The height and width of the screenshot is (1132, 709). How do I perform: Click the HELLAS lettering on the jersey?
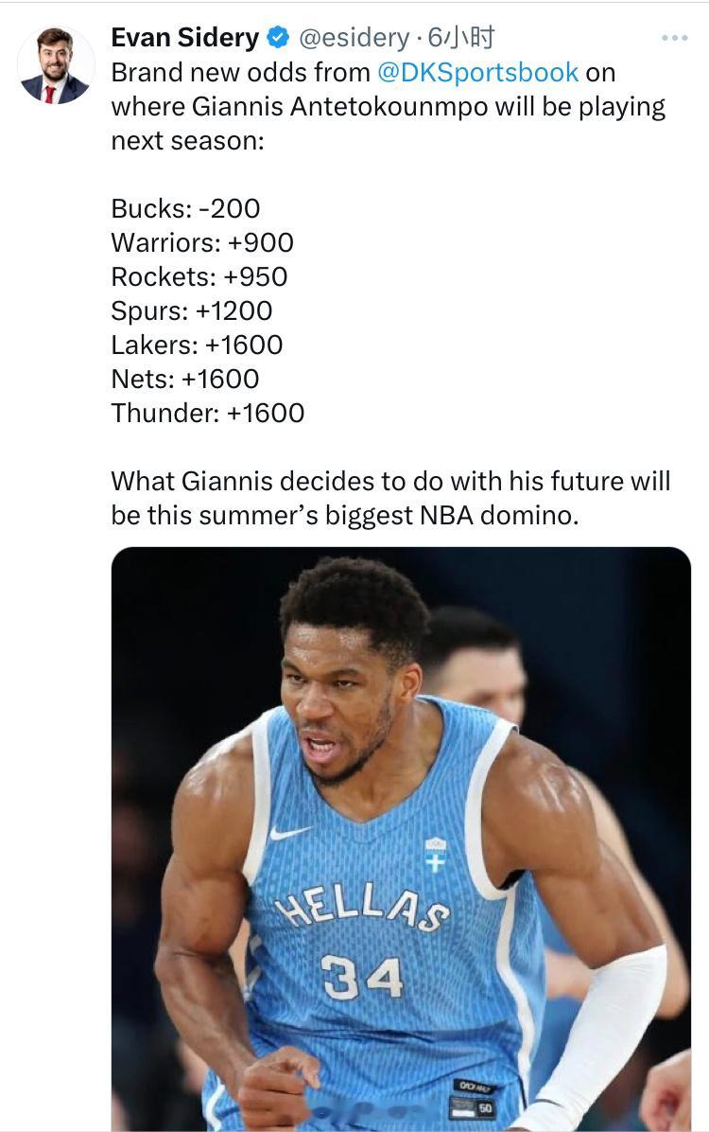click(x=362, y=907)
